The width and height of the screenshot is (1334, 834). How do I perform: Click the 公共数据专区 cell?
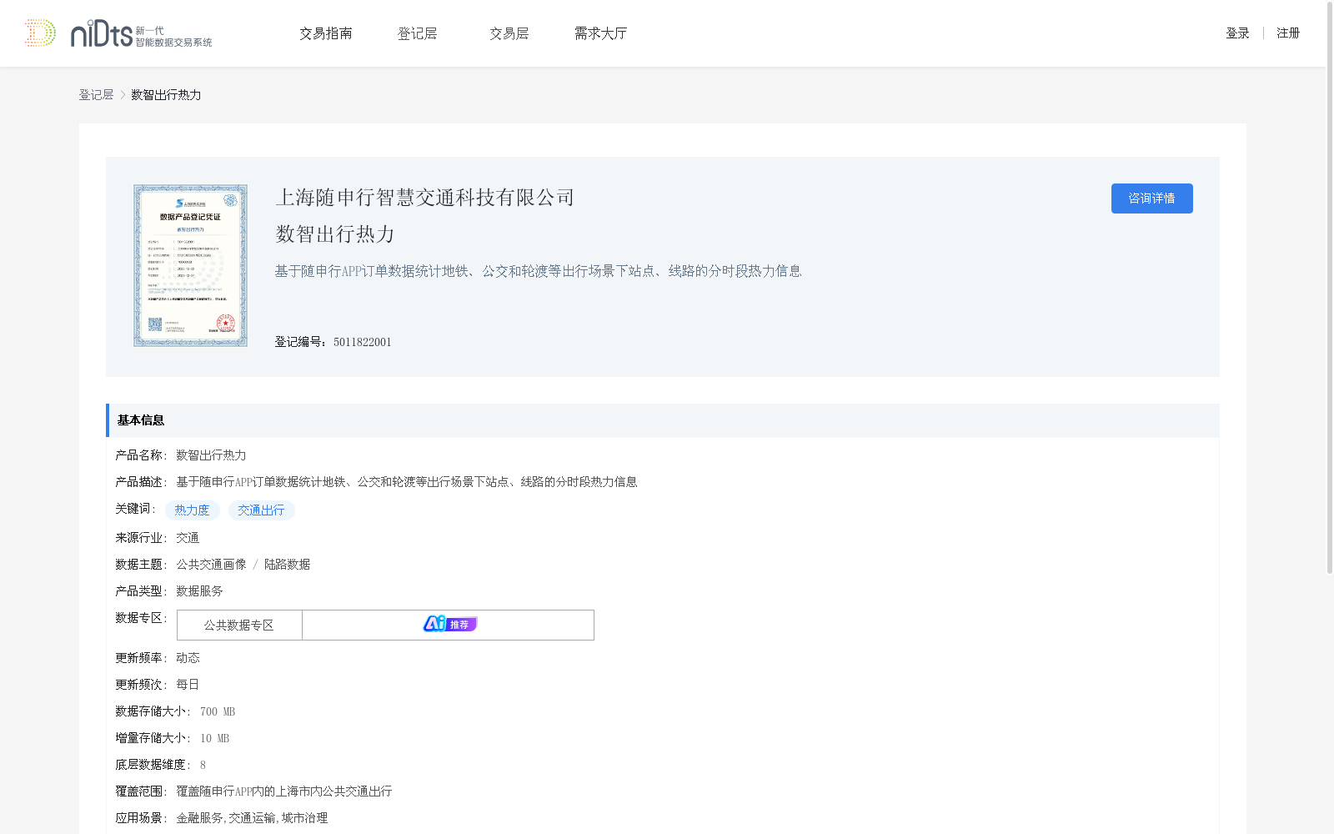[239, 625]
